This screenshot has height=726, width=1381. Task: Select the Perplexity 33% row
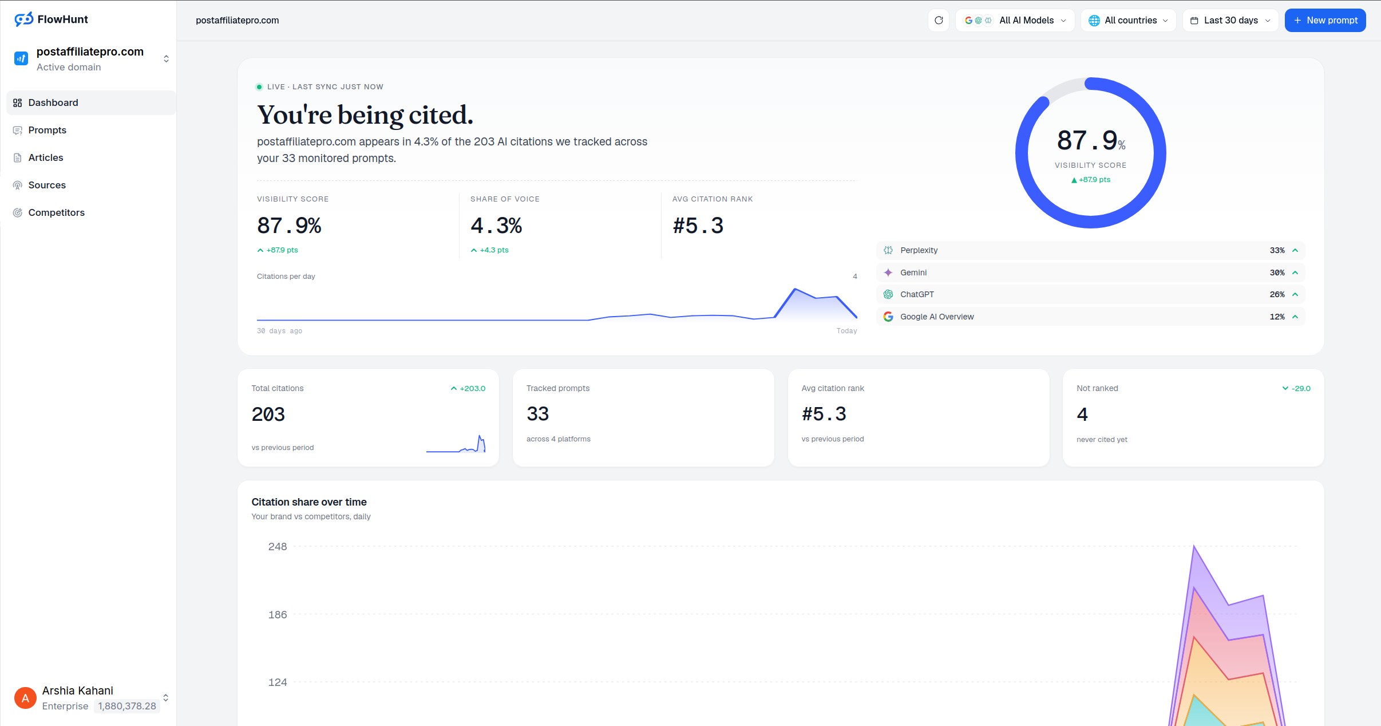(x=1090, y=250)
